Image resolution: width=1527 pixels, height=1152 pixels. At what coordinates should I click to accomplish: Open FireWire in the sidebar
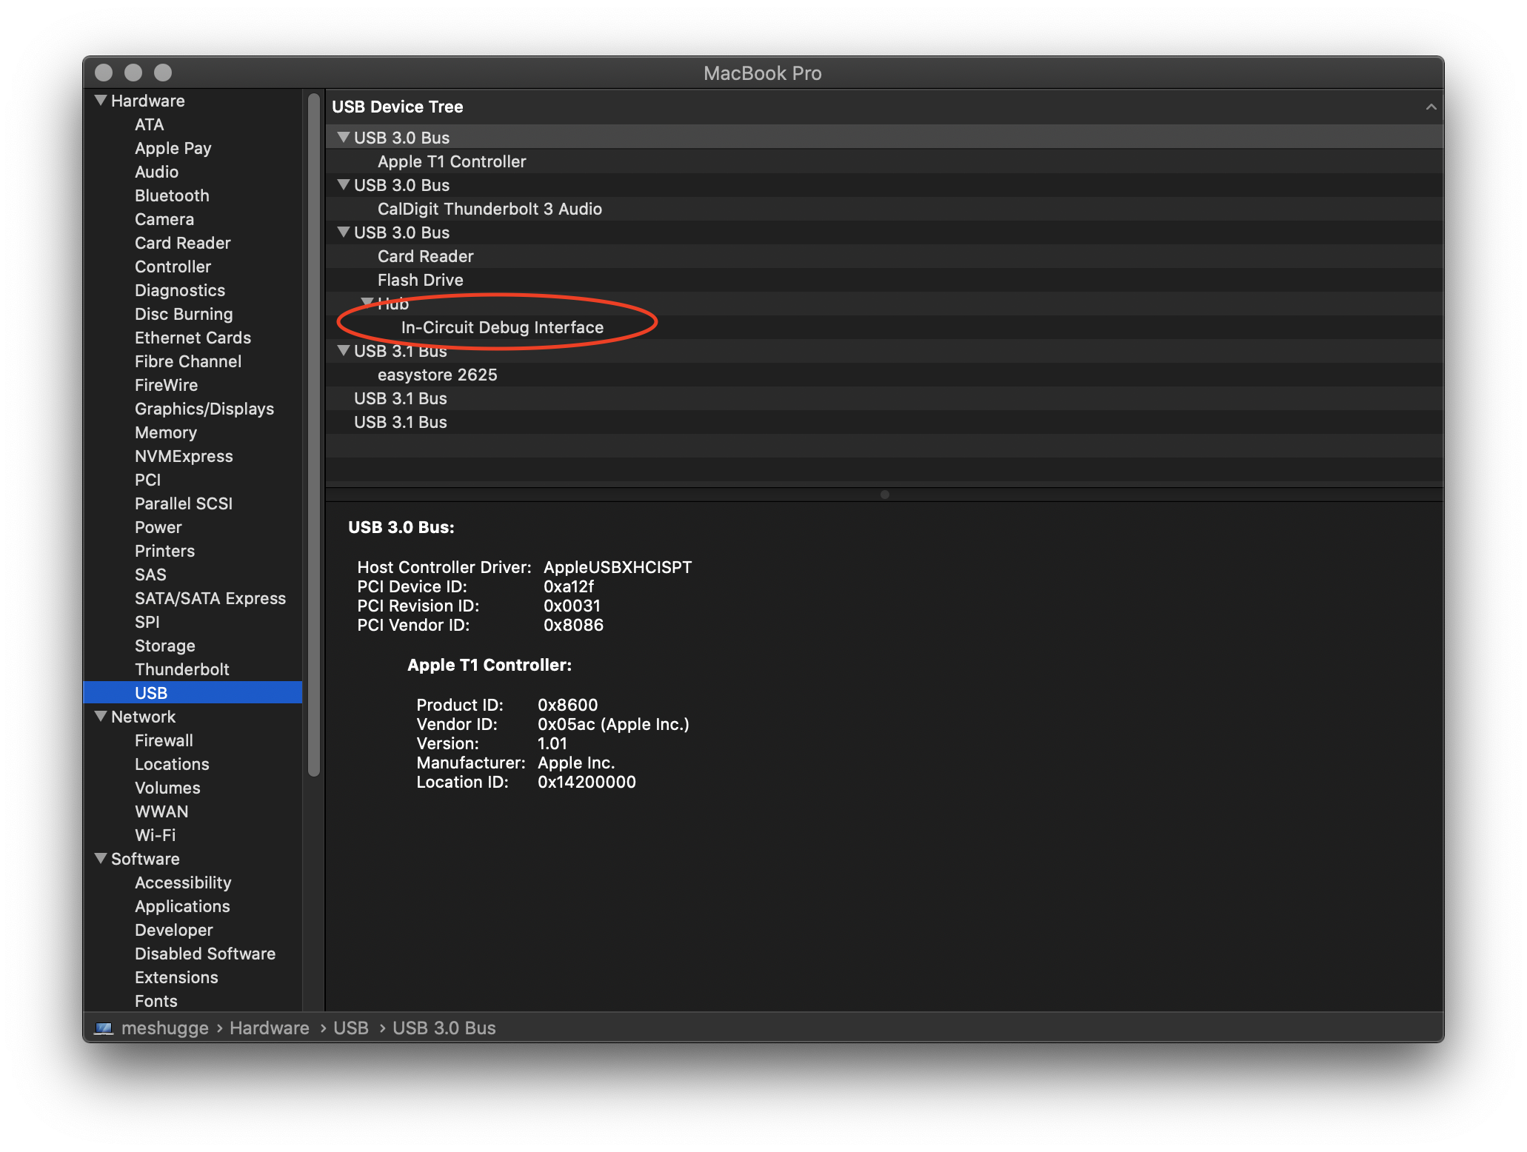coord(166,385)
